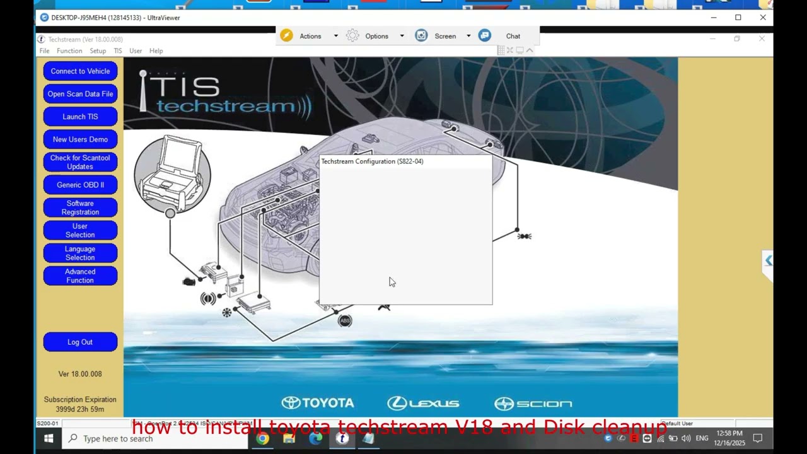Screen dimensions: 807x454
Task: Open Advanced Function
Action: point(80,276)
